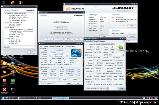Open the CPU-Z processor Selection dropdown
The image size is (159, 105).
point(54,79)
